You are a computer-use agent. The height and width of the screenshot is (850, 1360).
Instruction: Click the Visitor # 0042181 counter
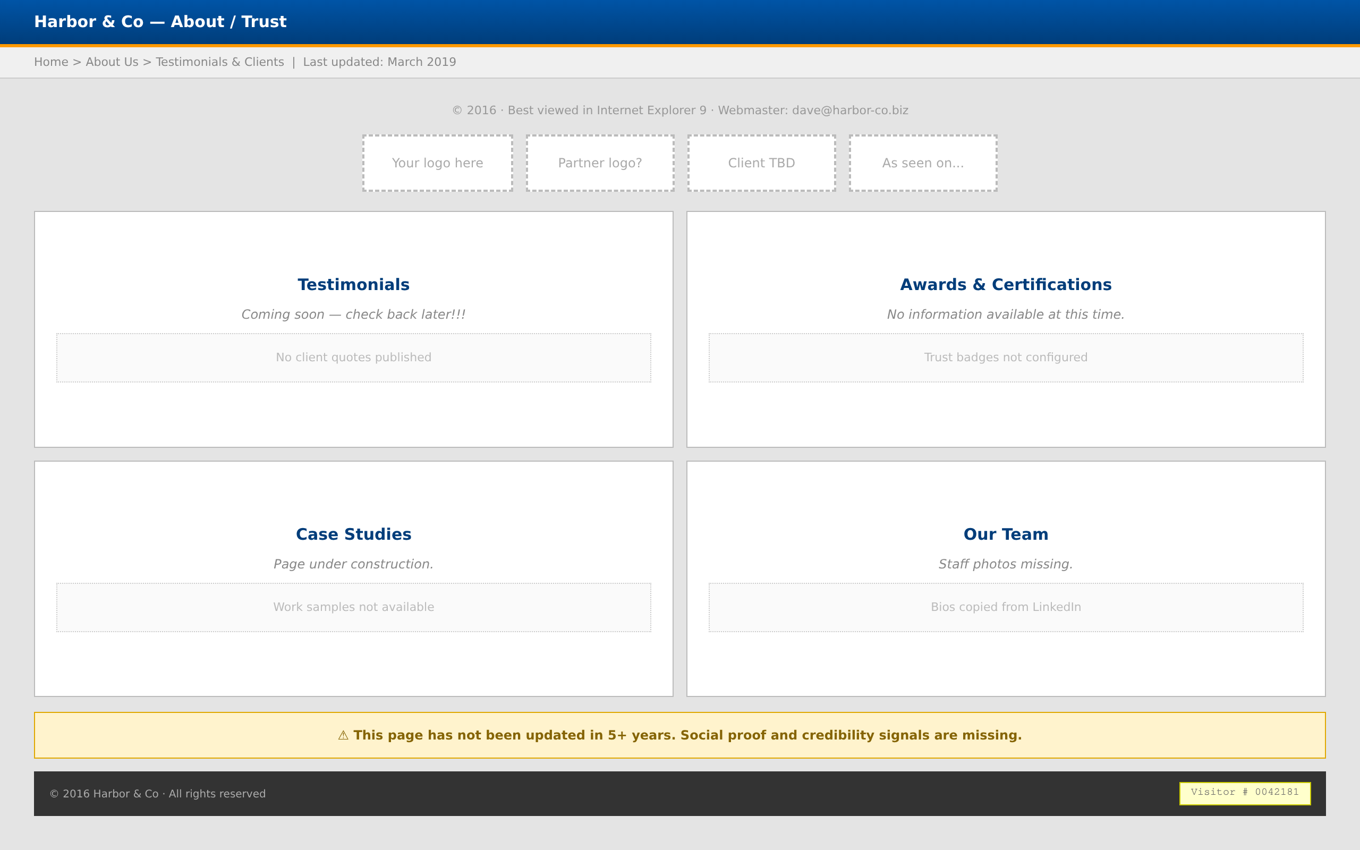[x=1245, y=793]
